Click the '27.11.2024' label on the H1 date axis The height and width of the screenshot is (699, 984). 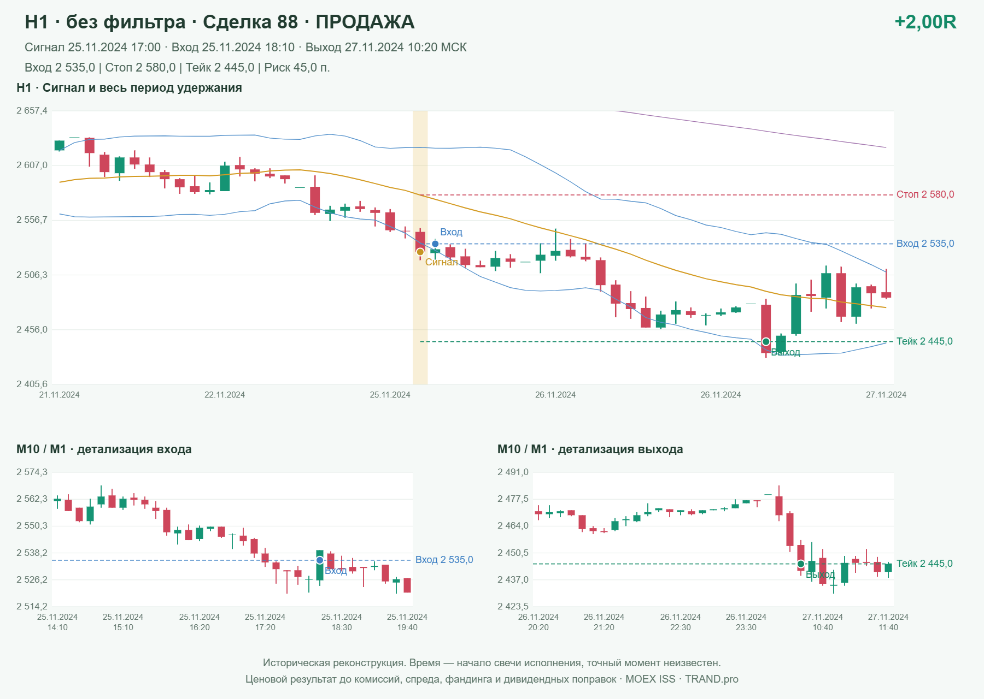(886, 395)
